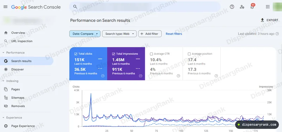The height and width of the screenshot is (132, 282).
Task: Click the 17.3 previous position value
Action: coord(192,69)
